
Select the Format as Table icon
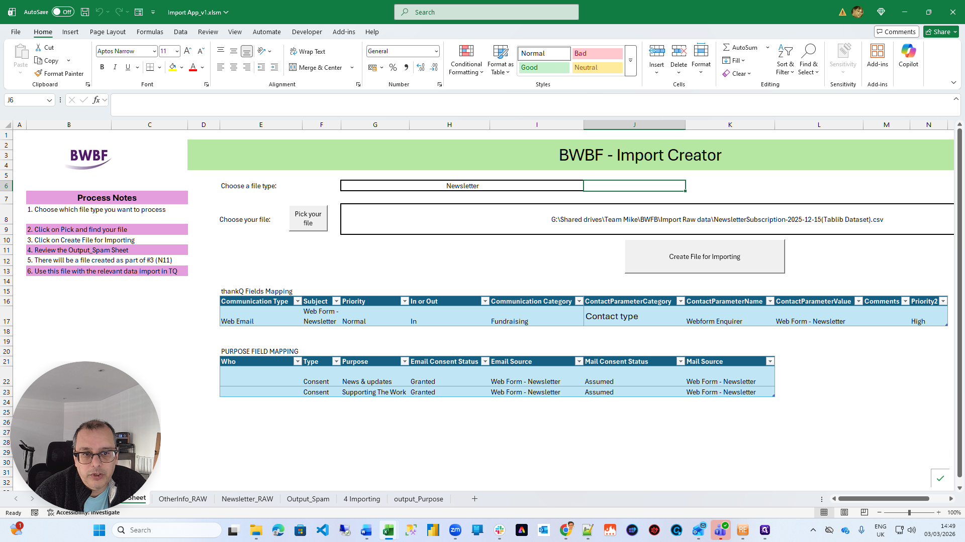(x=500, y=60)
